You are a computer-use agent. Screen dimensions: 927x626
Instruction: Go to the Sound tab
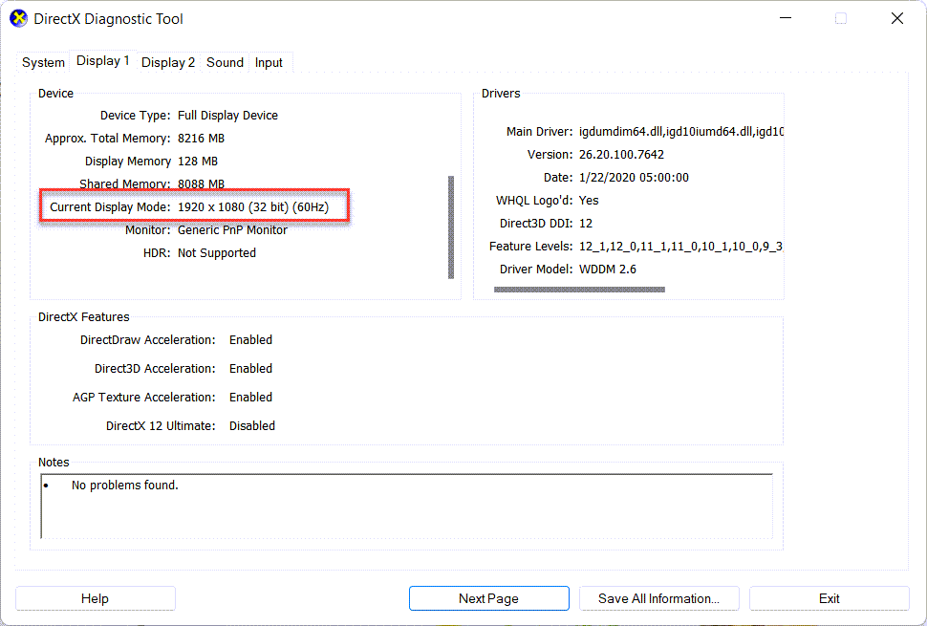[225, 63]
